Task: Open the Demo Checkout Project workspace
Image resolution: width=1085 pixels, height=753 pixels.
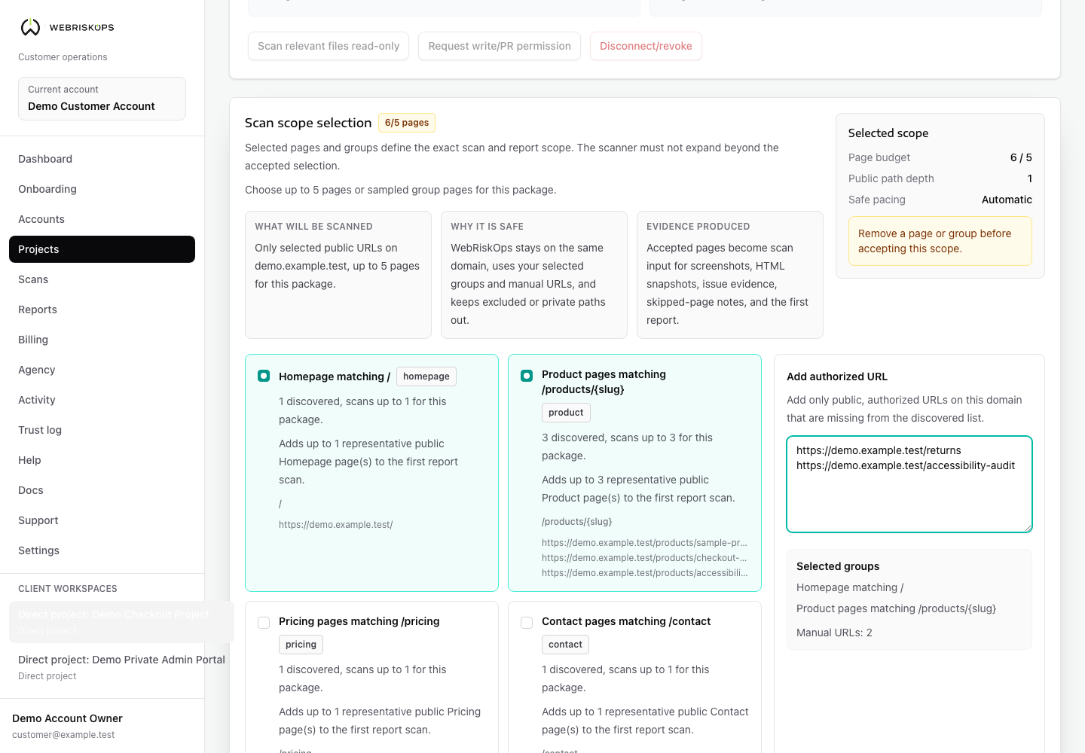Action: pyautogui.click(x=121, y=622)
